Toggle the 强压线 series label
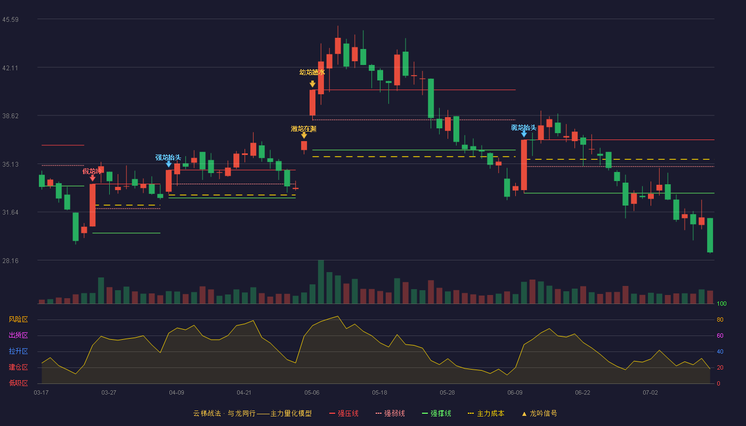746x426 pixels. coord(348,413)
